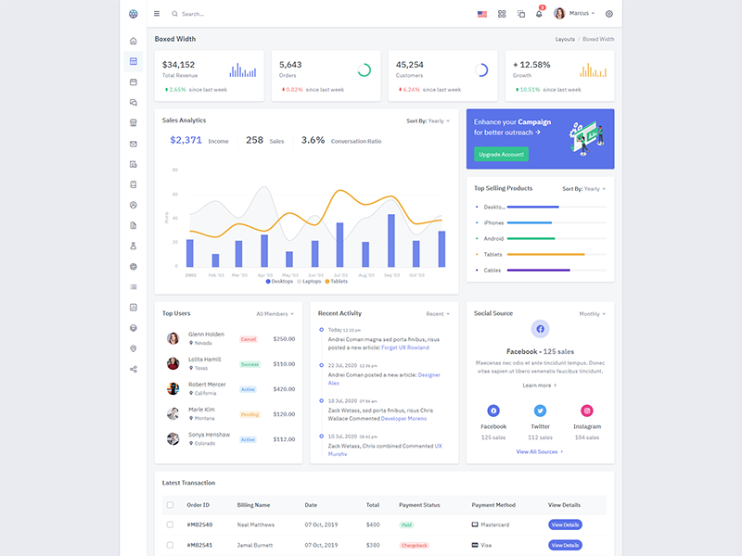This screenshot has height=556, width=742.
Task: Select the checkbox for order #MB2541
Action: [x=170, y=545]
